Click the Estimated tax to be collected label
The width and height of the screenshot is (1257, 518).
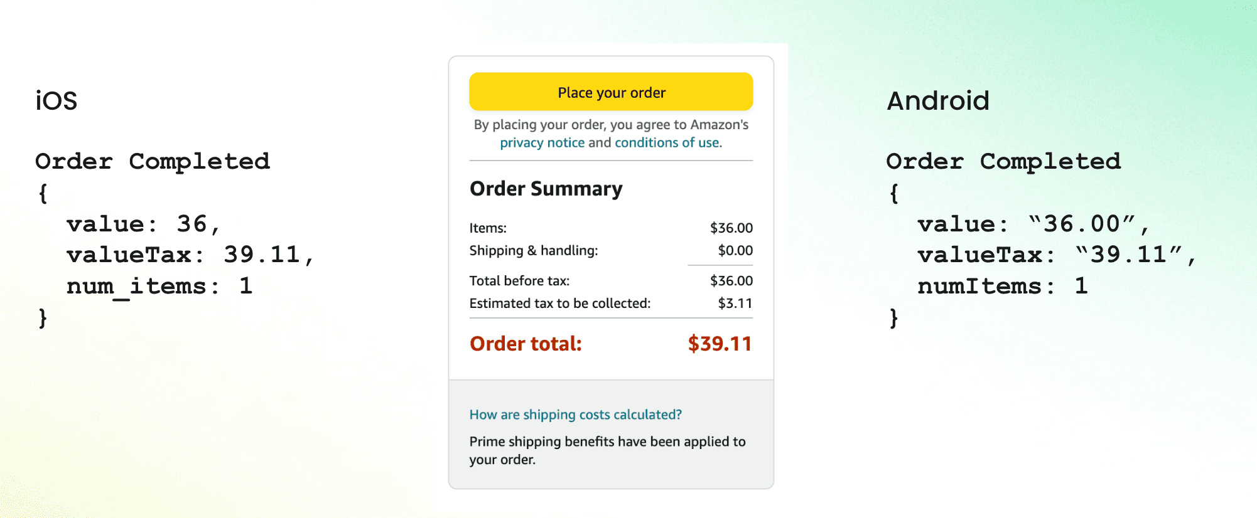559,304
